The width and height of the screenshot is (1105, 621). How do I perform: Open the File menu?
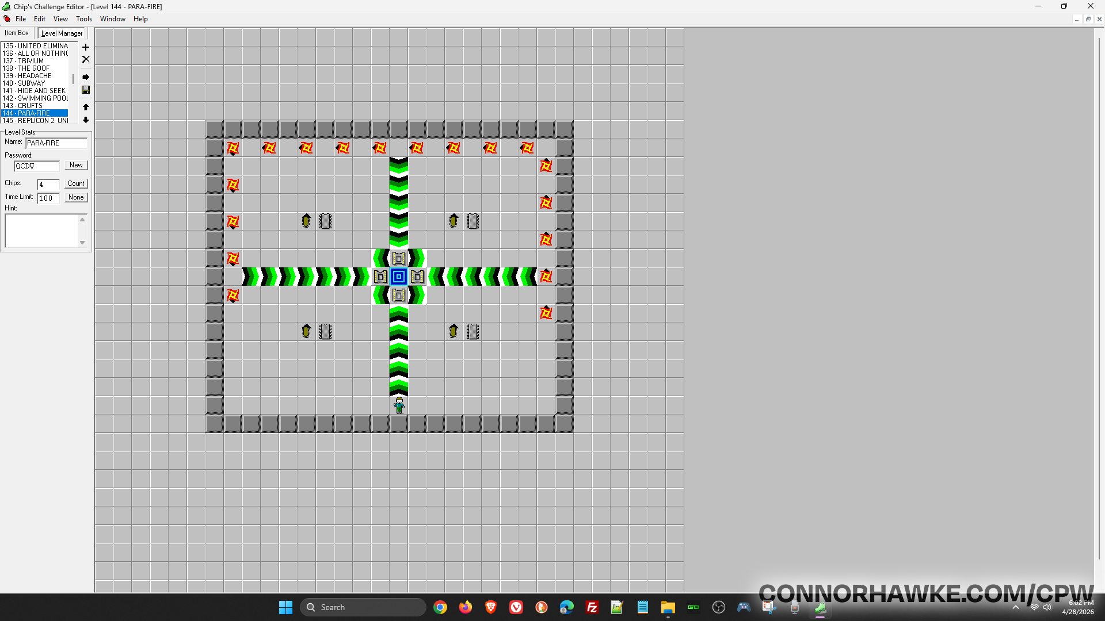click(21, 19)
